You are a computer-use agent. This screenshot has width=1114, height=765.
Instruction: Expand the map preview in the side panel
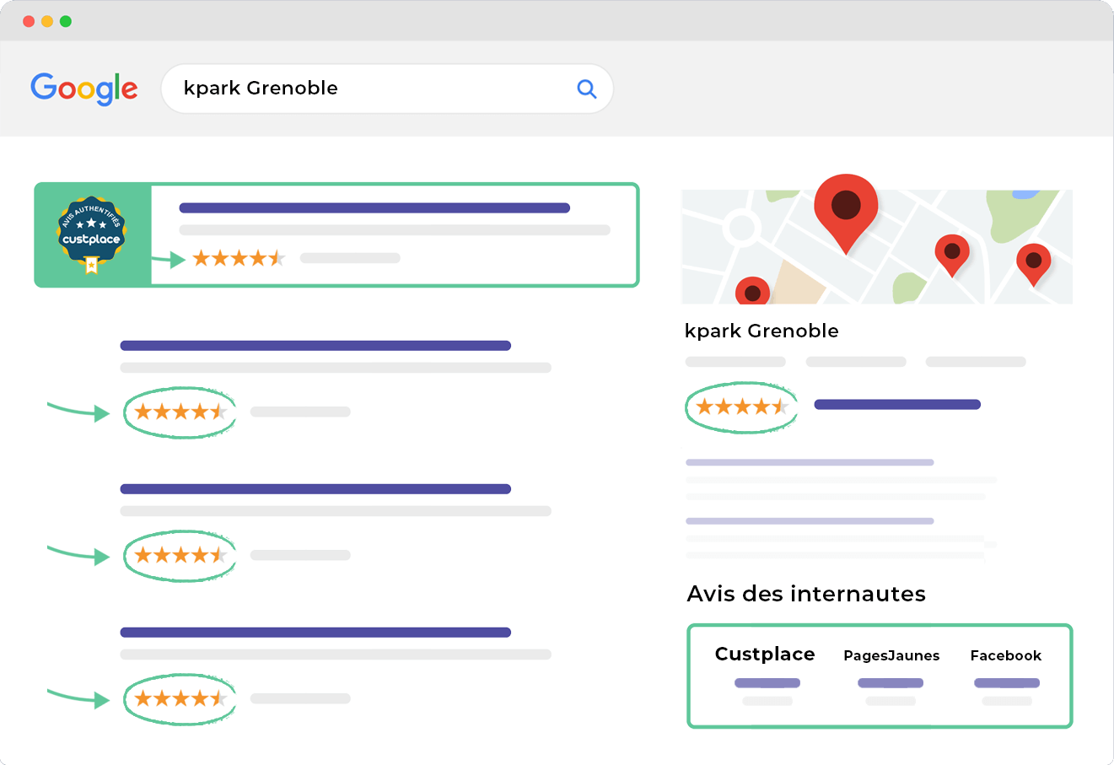tap(877, 246)
